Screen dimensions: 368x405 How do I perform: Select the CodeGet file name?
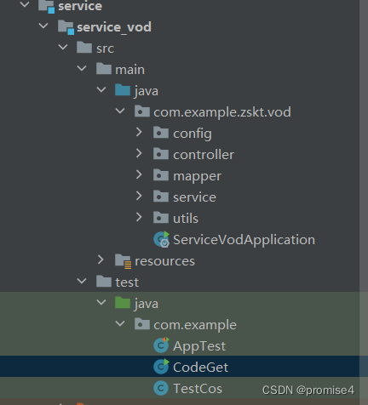(x=200, y=368)
